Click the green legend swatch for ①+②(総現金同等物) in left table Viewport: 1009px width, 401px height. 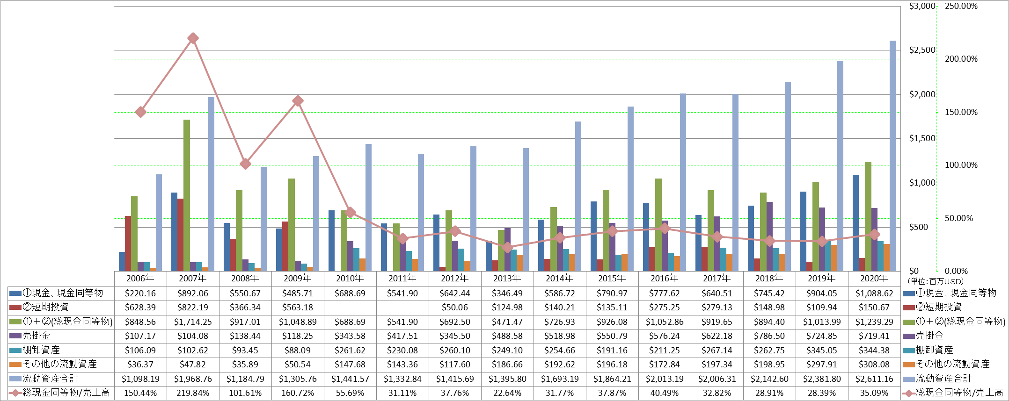tap(15, 322)
